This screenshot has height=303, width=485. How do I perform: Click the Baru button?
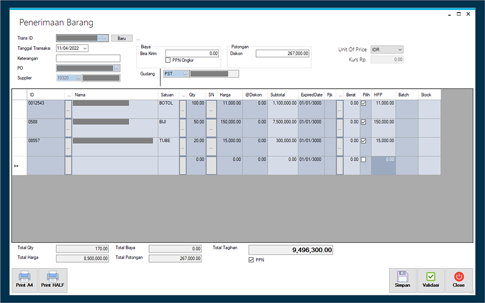pos(122,38)
